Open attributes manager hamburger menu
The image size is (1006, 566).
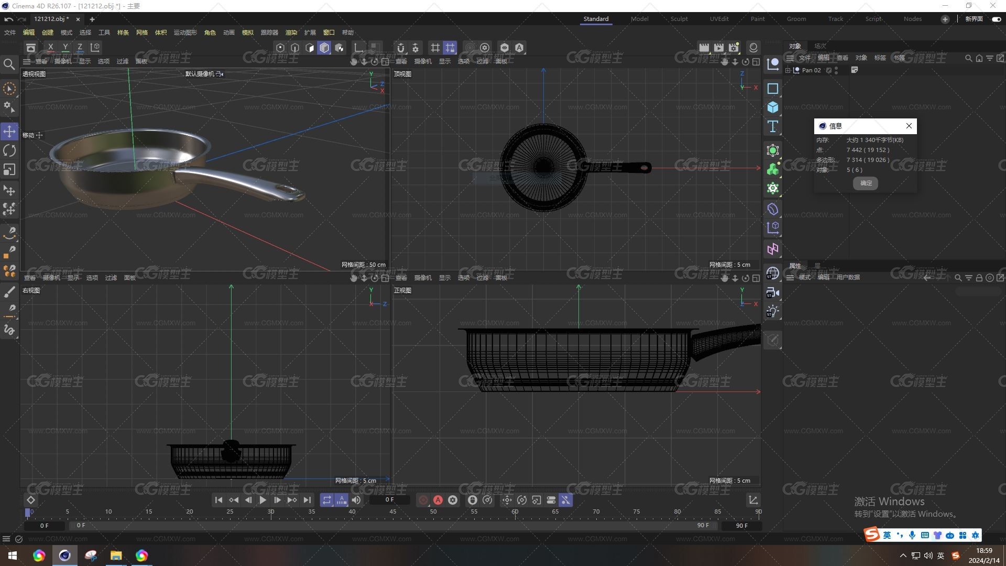(790, 277)
